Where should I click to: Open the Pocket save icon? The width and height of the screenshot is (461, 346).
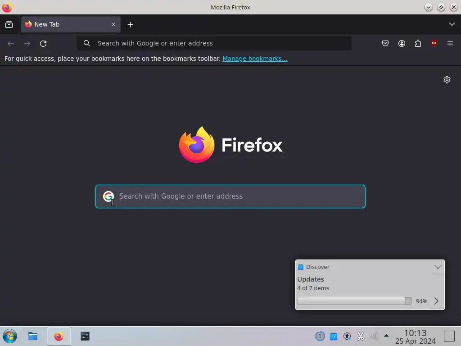click(385, 44)
